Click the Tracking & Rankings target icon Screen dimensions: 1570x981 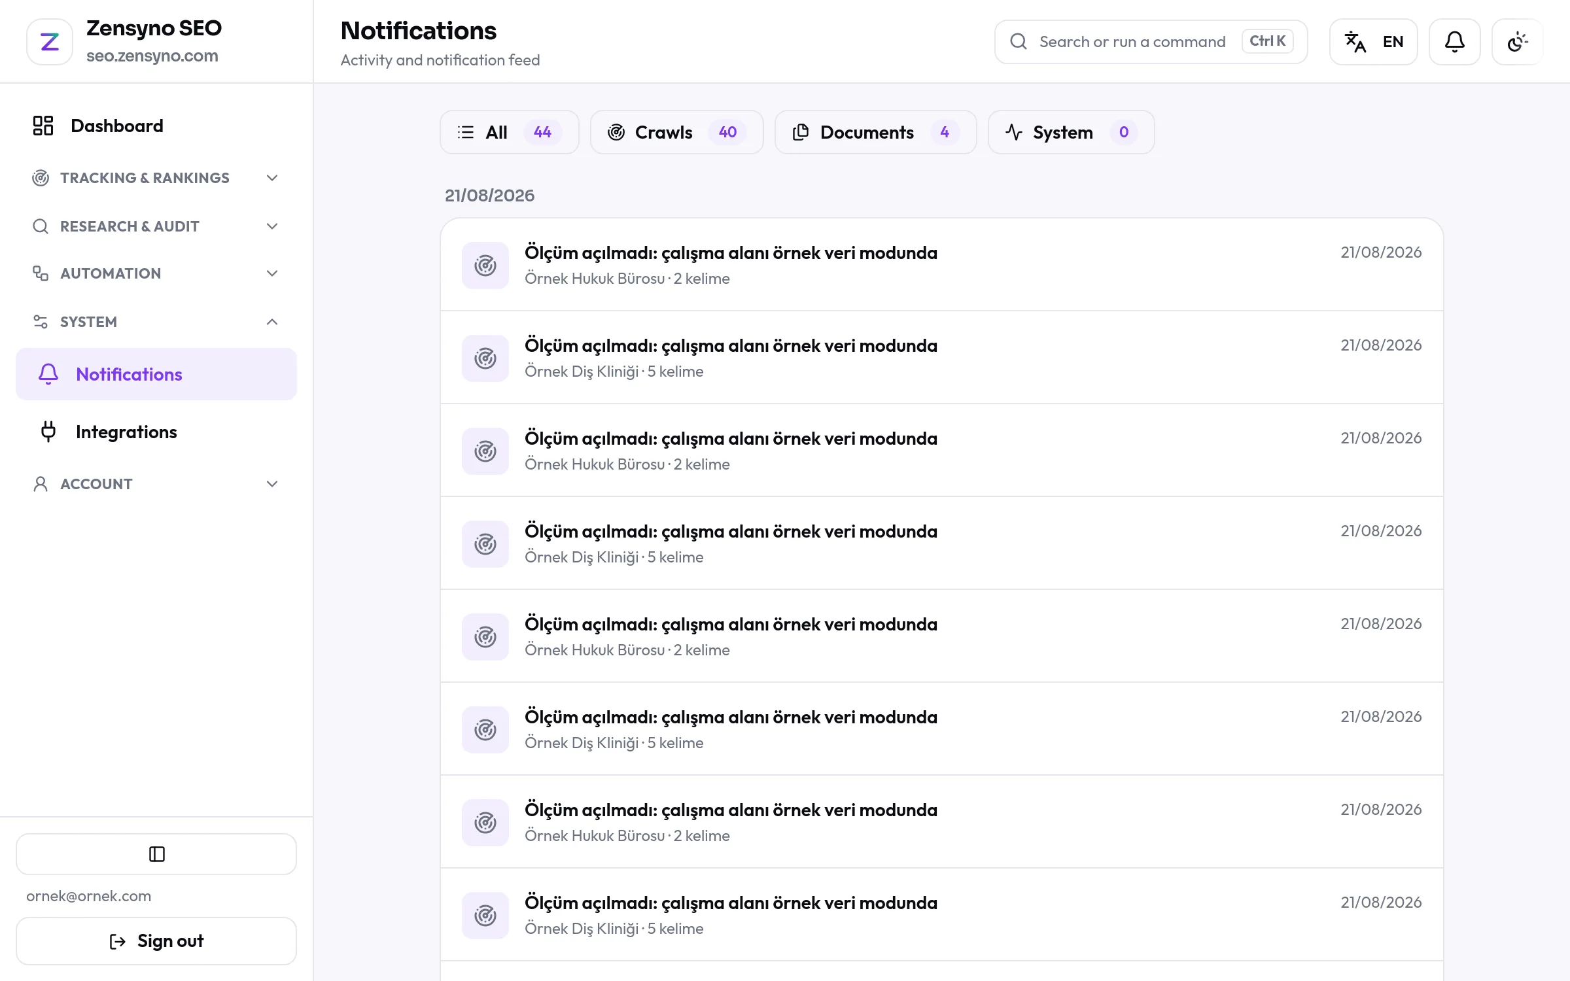(41, 178)
